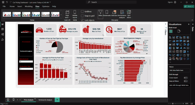Open the Production Year slicer dropdown

pos(26,69)
